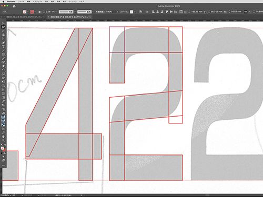Click the width value 9.922 mm field
Image resolution: width=263 pixels, height=197 pixels.
[236, 12]
